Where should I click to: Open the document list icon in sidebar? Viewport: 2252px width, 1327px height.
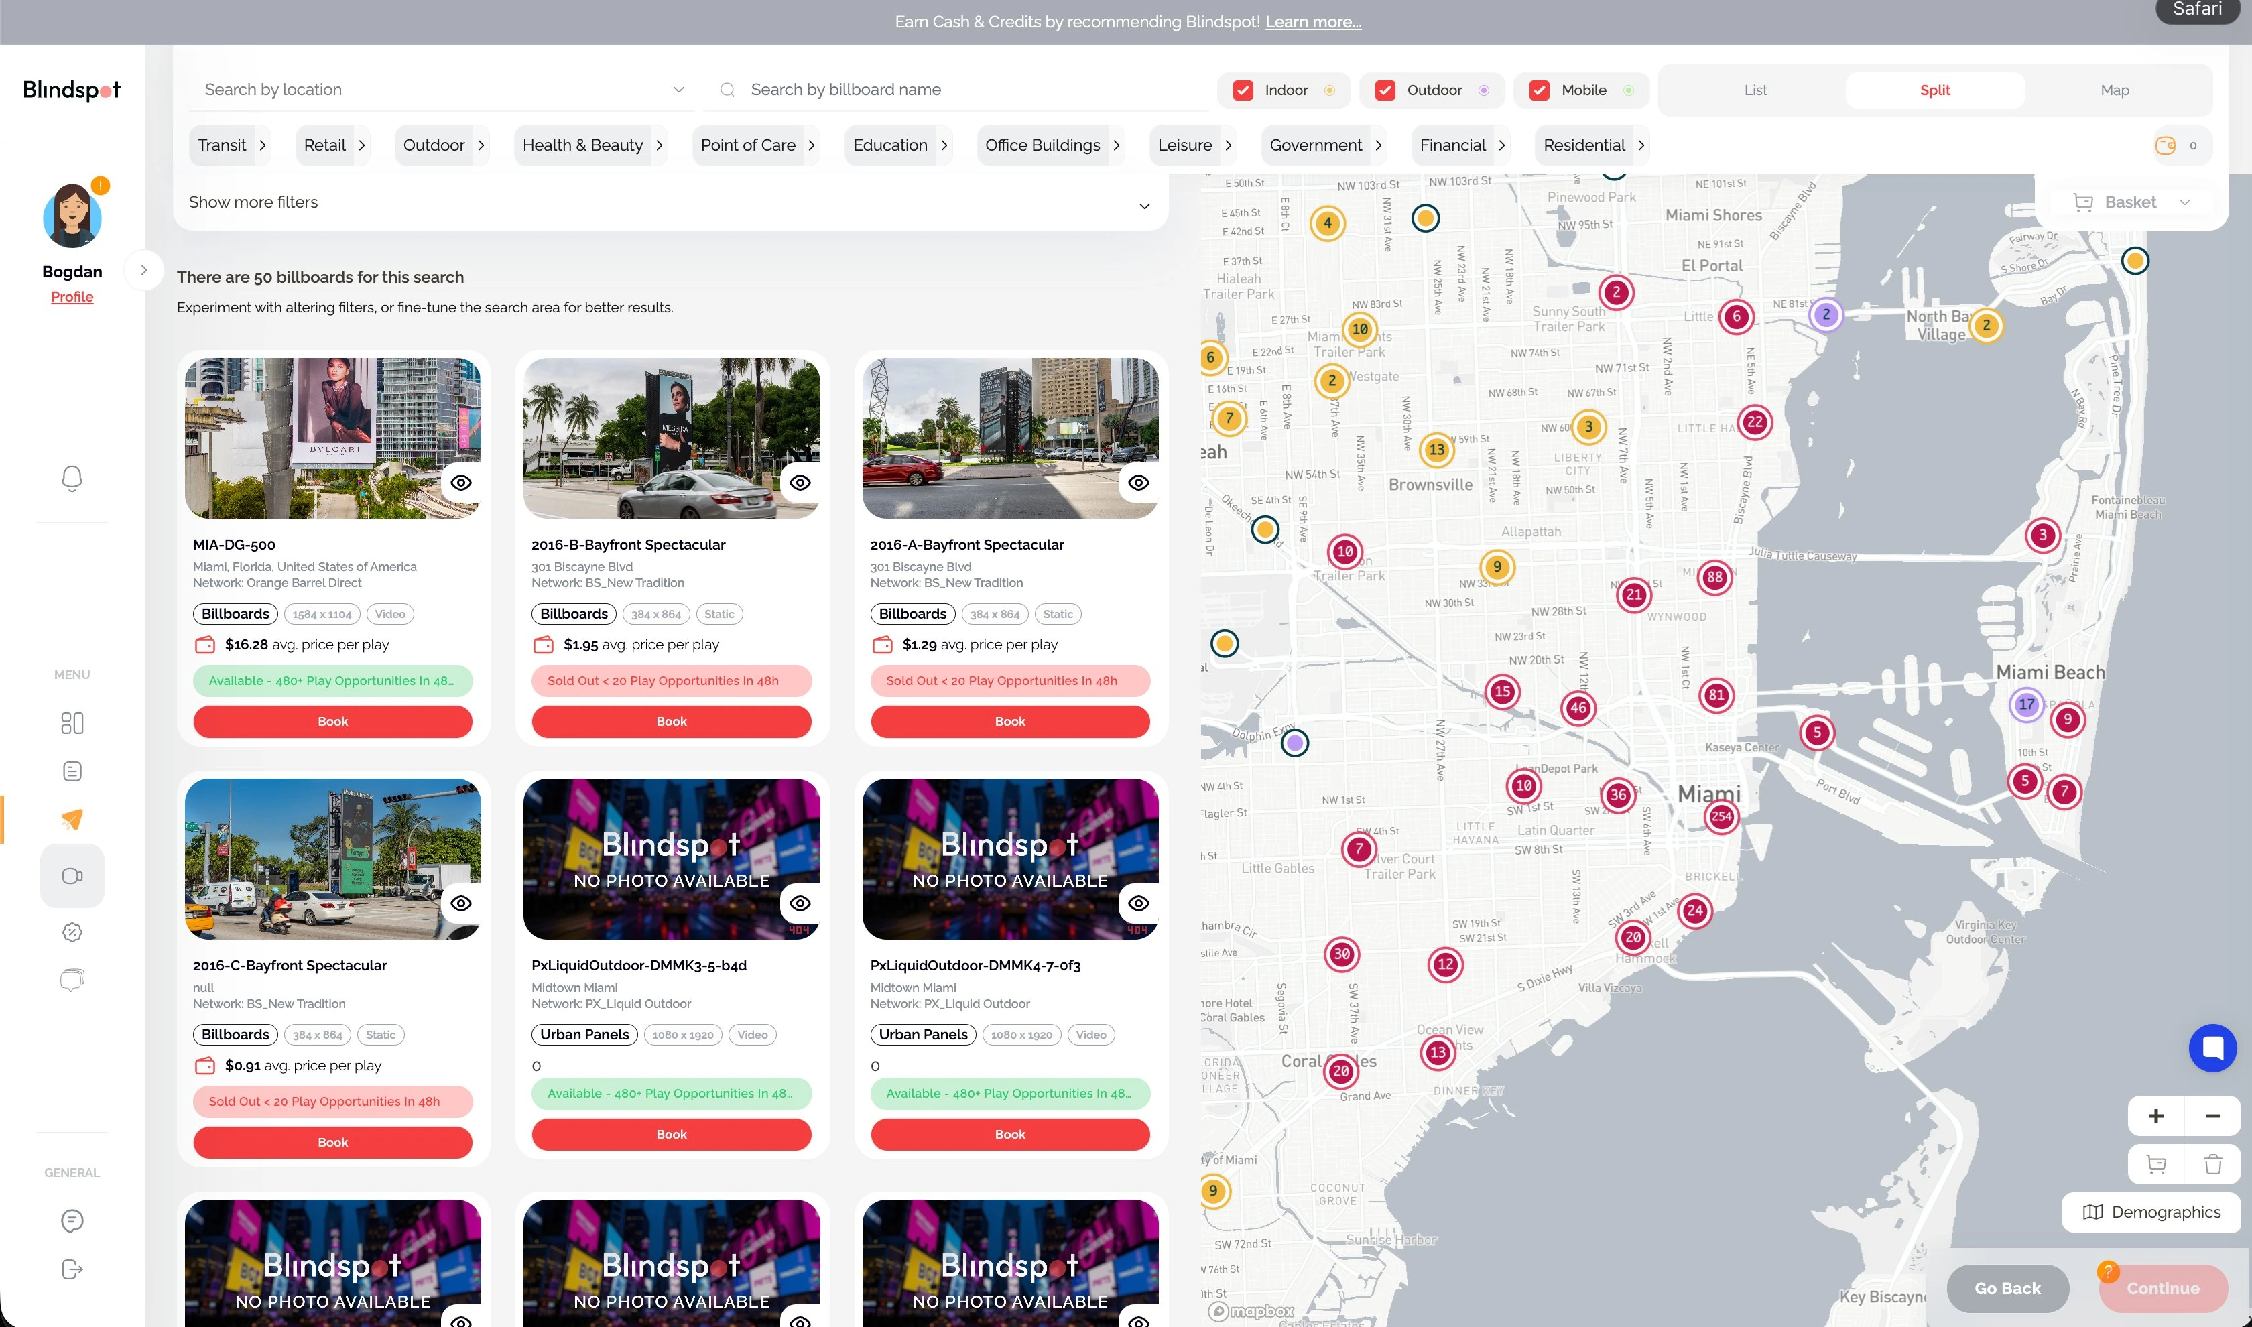[72, 771]
